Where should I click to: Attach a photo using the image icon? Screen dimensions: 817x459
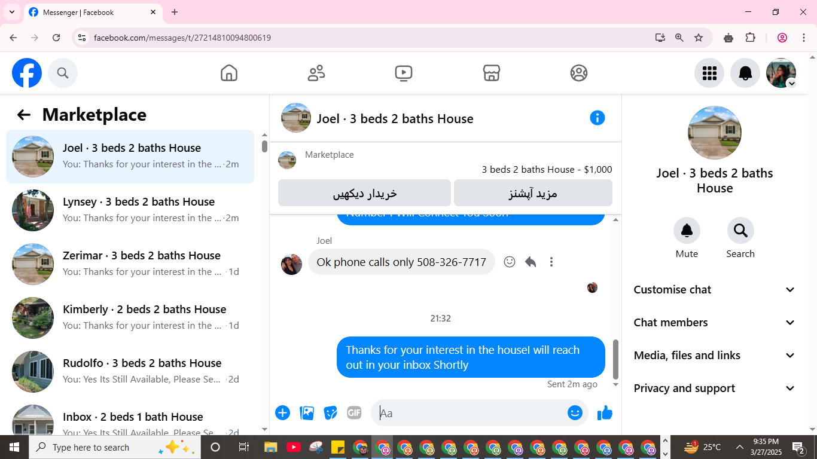coord(307,413)
